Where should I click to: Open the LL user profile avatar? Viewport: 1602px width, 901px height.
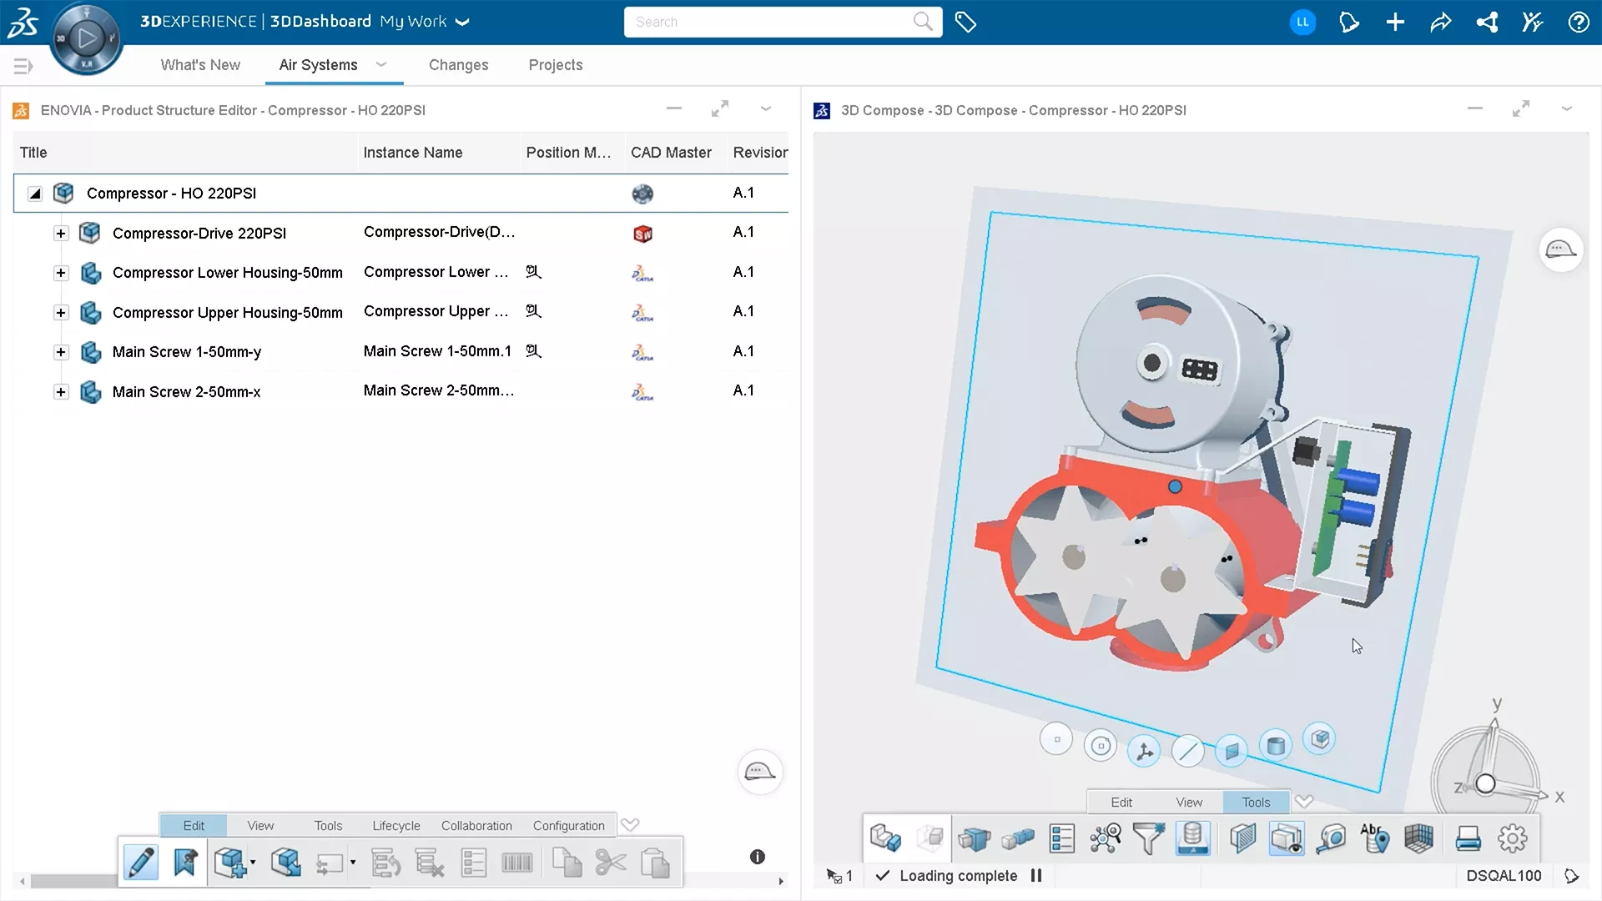(x=1302, y=23)
